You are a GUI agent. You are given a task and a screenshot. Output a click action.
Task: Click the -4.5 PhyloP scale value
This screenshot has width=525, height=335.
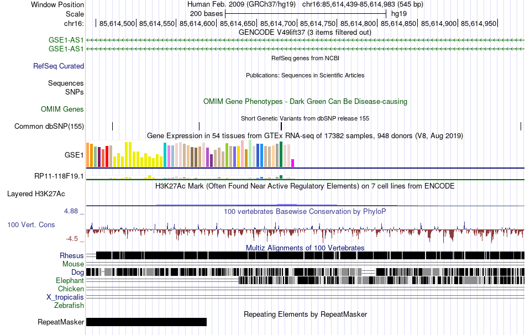[x=72, y=239]
